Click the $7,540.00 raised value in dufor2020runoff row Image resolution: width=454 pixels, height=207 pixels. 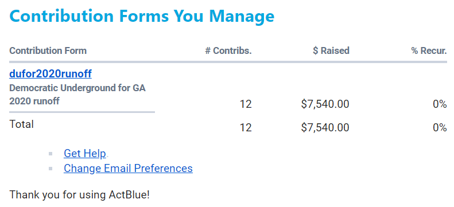325,104
